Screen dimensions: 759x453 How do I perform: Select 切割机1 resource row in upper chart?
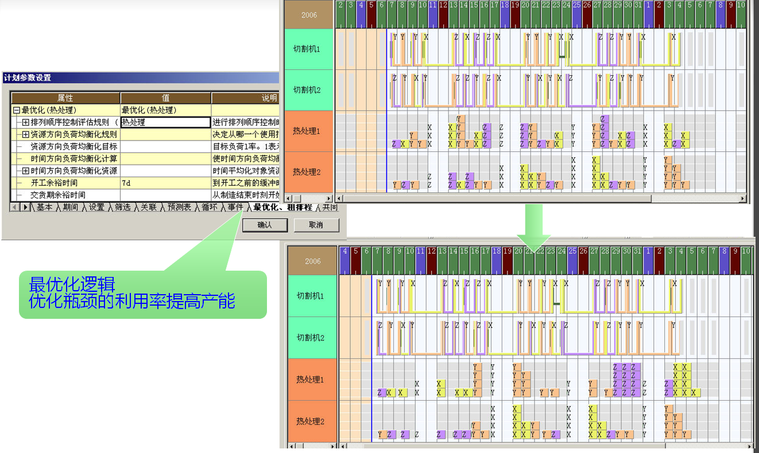click(307, 49)
